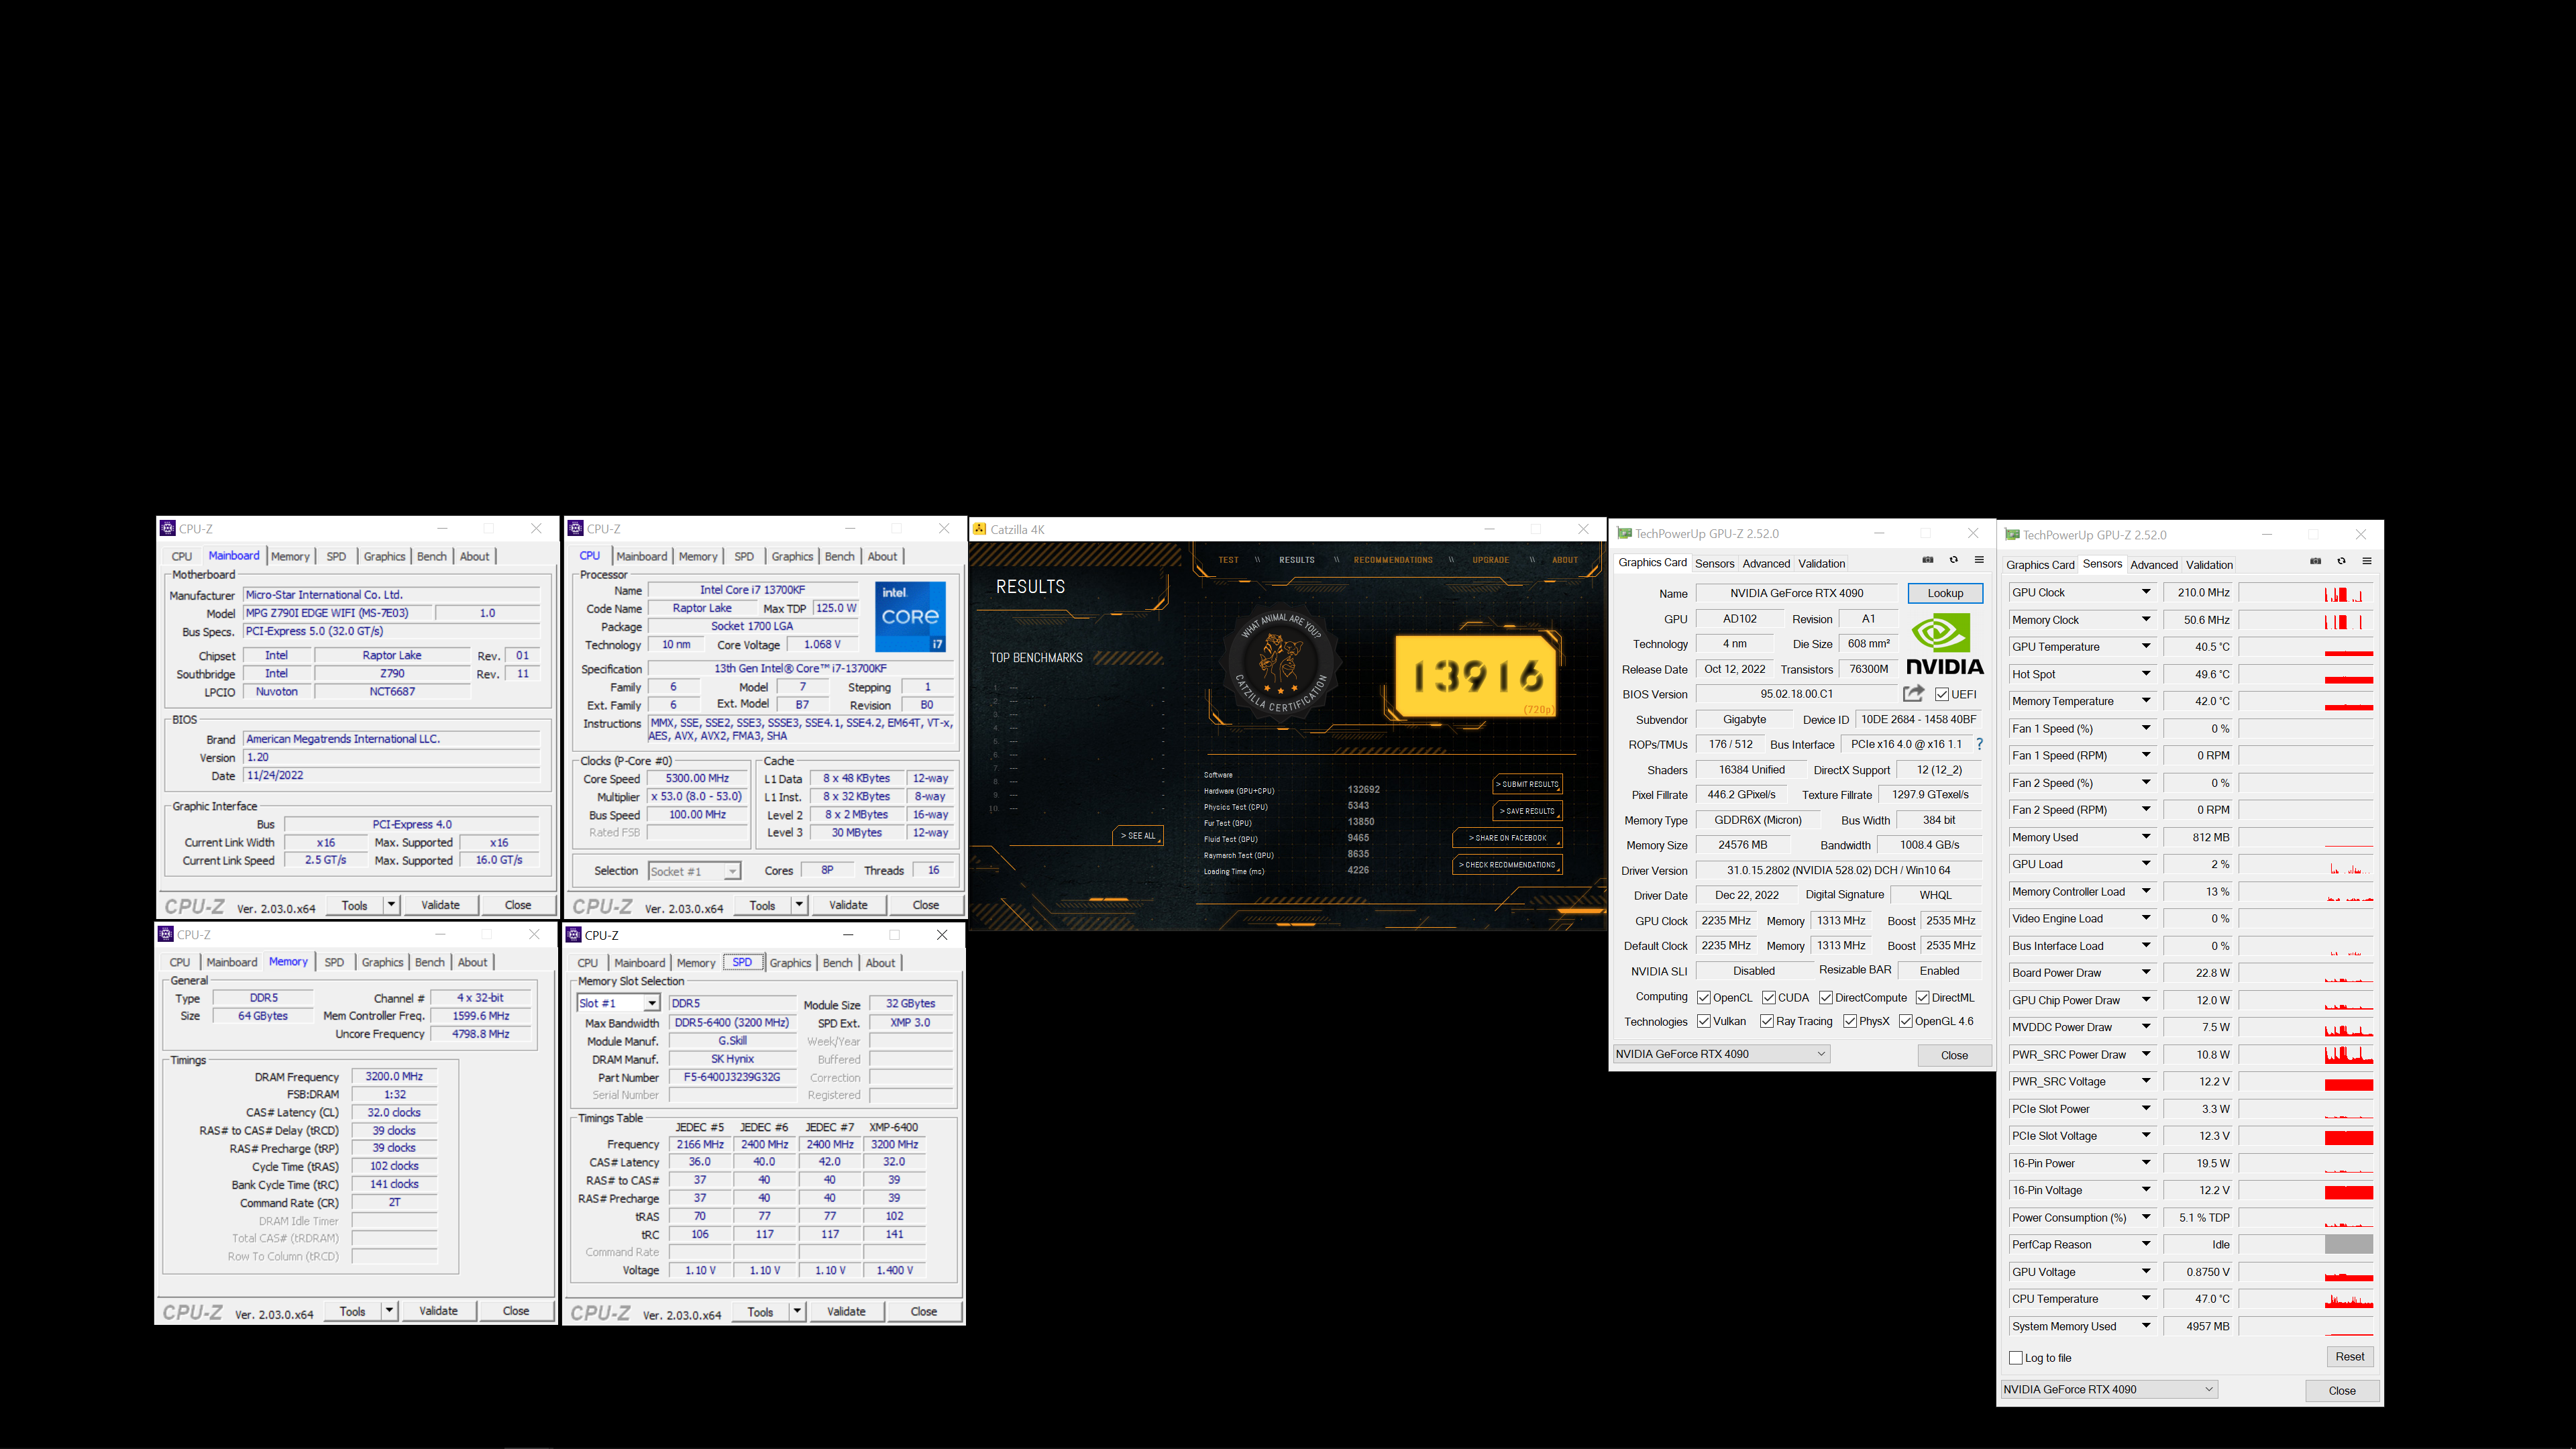Enable the Log to file checkbox

2016,1357
